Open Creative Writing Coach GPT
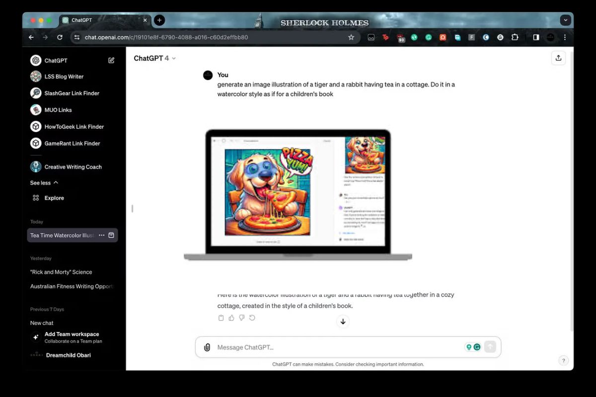The image size is (596, 397). [73, 167]
